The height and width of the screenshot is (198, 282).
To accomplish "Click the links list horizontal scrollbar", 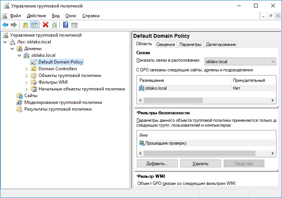I will pos(173,100).
